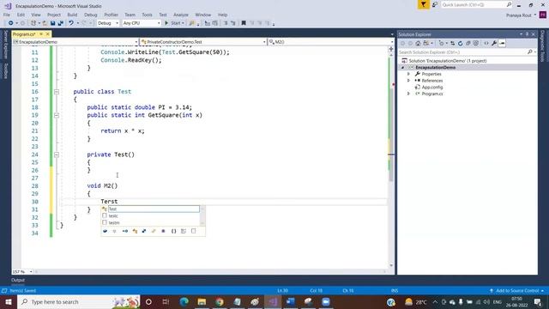Click the Start debugging button
This screenshot has height=309, width=549.
[x=174, y=23]
